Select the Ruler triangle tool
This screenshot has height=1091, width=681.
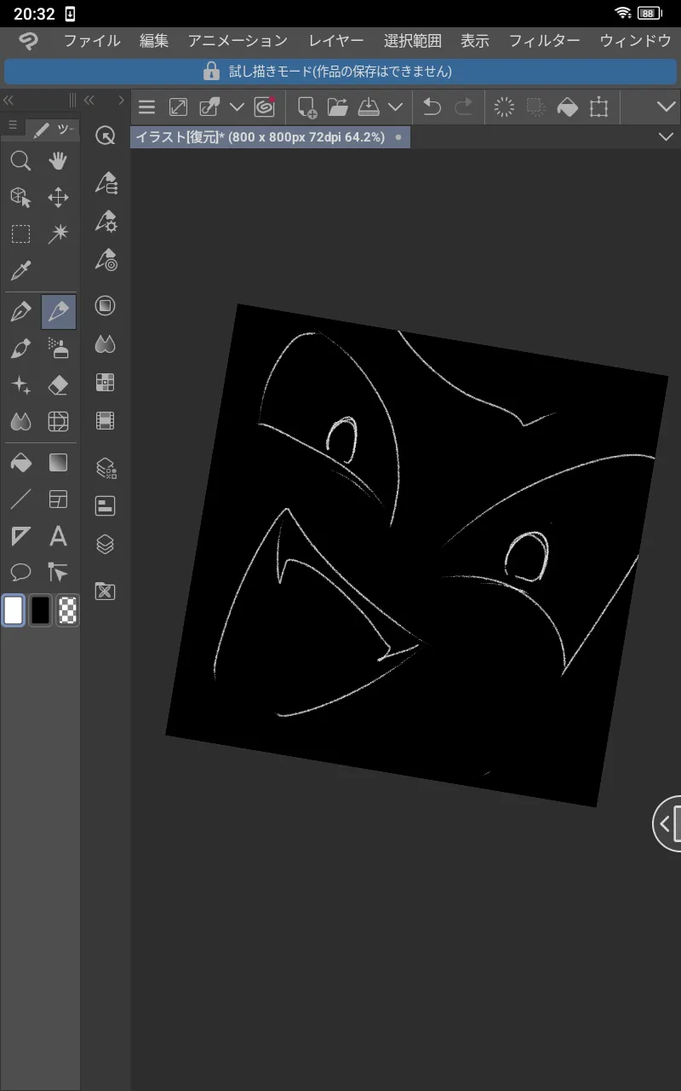click(x=20, y=536)
